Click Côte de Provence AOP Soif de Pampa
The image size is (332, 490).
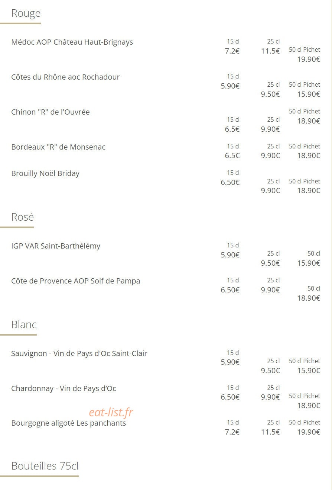pyautogui.click(x=76, y=281)
